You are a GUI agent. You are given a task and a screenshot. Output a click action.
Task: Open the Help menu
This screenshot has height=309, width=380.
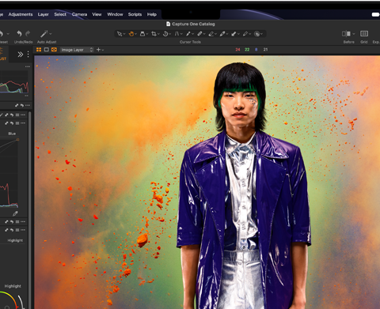tap(152, 14)
